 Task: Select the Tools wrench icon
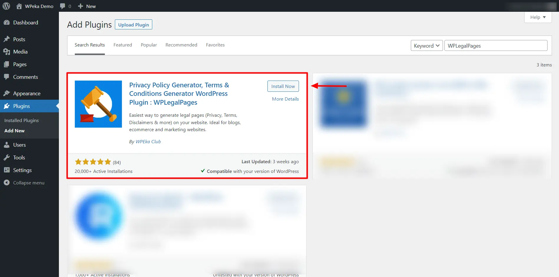point(7,157)
